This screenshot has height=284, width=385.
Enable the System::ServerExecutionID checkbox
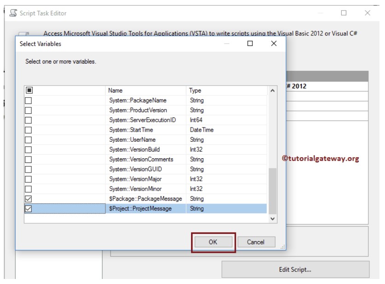point(28,120)
